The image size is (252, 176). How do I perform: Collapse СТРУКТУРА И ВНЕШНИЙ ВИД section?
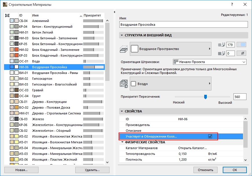point(122,35)
